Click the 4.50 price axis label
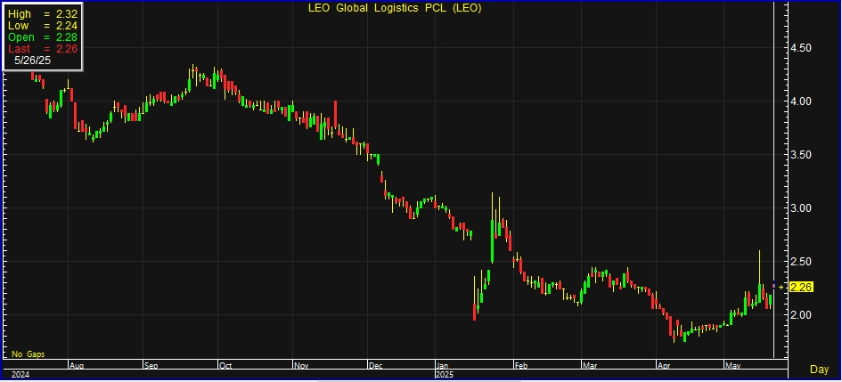 [801, 48]
